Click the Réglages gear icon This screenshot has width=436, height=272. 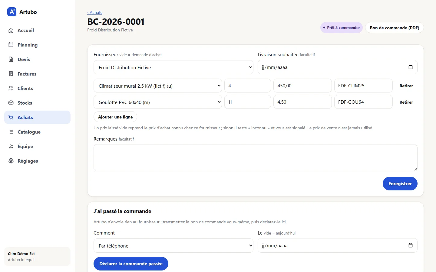click(x=11, y=161)
